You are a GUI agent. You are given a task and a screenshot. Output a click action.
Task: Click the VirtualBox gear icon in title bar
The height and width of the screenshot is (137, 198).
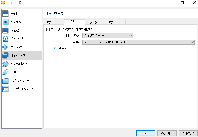click(x=3, y=3)
